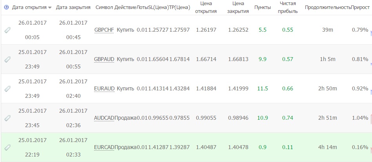Image resolution: width=372 pixels, height=162 pixels.
Task: Click the help question mark icon in header
Action: (6, 7)
